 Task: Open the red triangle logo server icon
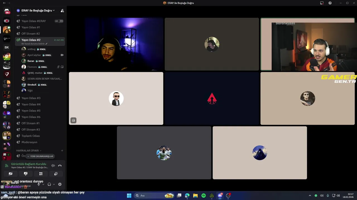point(7,74)
